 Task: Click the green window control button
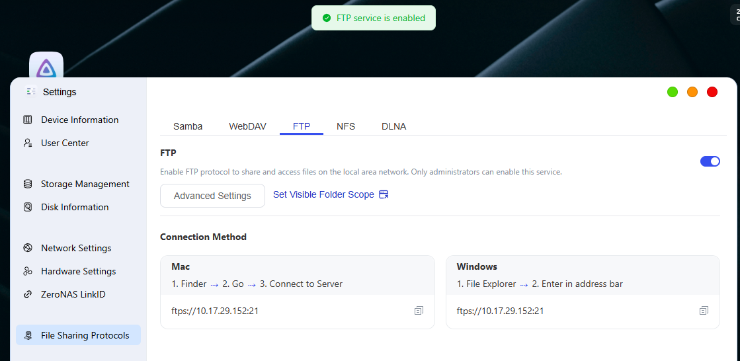[673, 92]
